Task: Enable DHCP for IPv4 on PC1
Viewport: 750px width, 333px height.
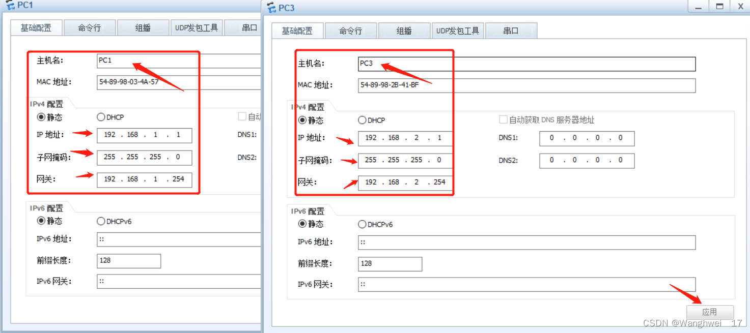Action: pyautogui.click(x=101, y=117)
